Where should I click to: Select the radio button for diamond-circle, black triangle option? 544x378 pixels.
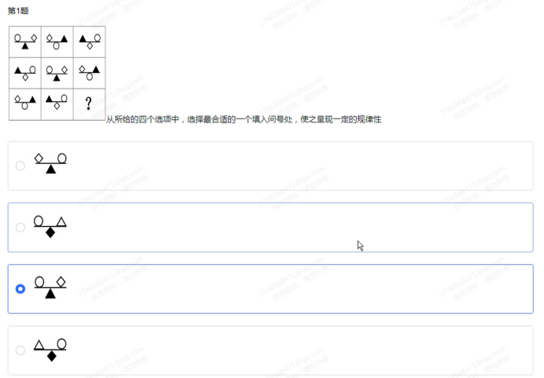[x=20, y=165]
